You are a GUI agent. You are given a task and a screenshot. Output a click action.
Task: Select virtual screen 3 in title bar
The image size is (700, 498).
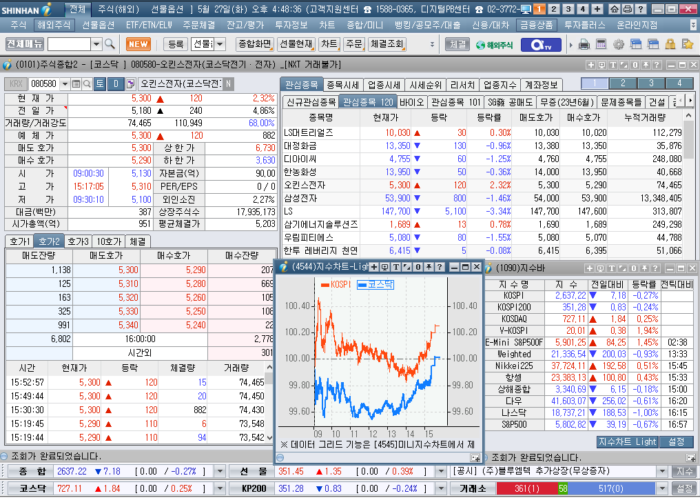(x=568, y=9)
